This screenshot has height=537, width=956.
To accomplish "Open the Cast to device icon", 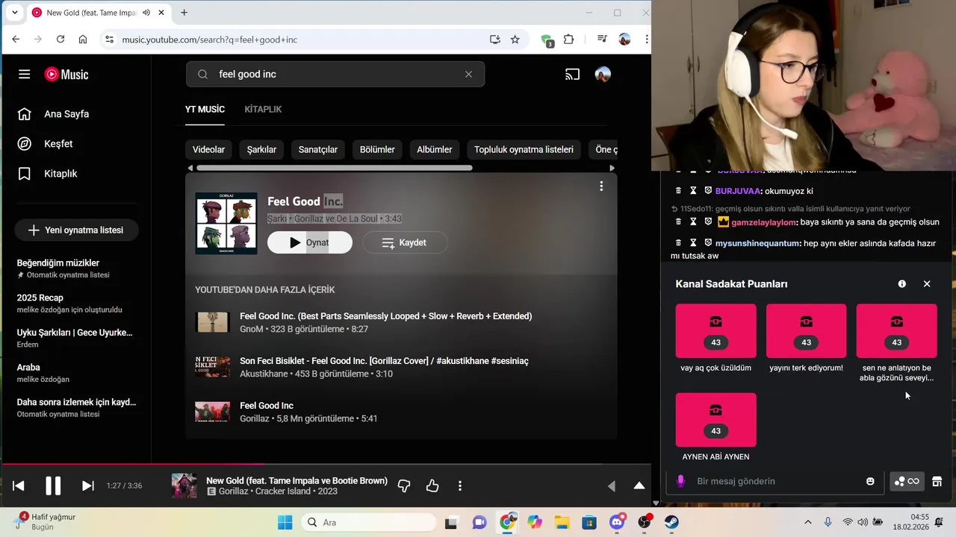I will coord(572,75).
